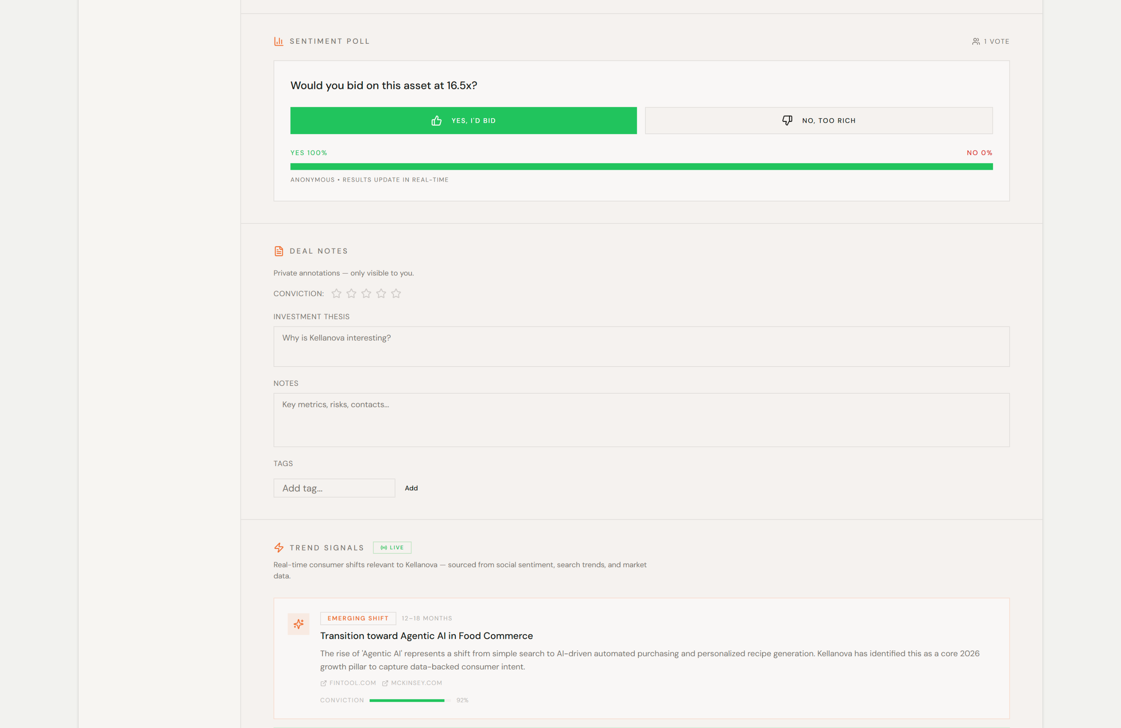1121x728 pixels.
Task: Click the Sentiment Poll bar chart icon
Action: coord(278,42)
